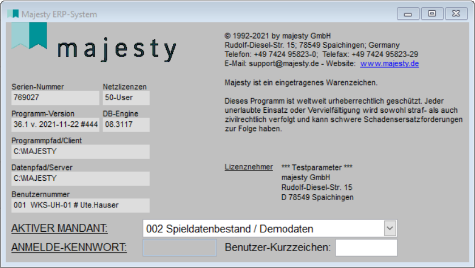Click the 'E-Mail: support@majesty.de' text

coord(272,63)
